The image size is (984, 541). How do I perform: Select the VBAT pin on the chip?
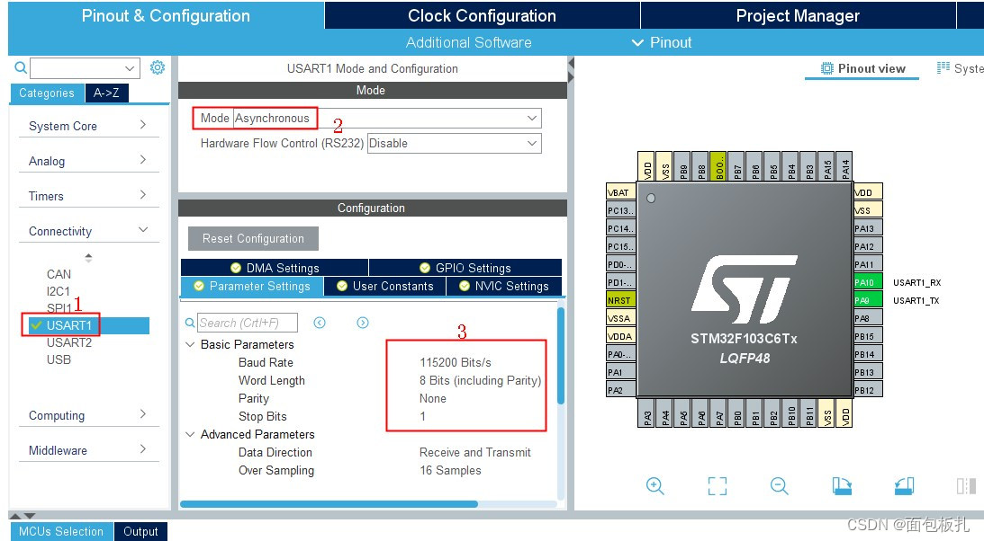[x=620, y=192]
